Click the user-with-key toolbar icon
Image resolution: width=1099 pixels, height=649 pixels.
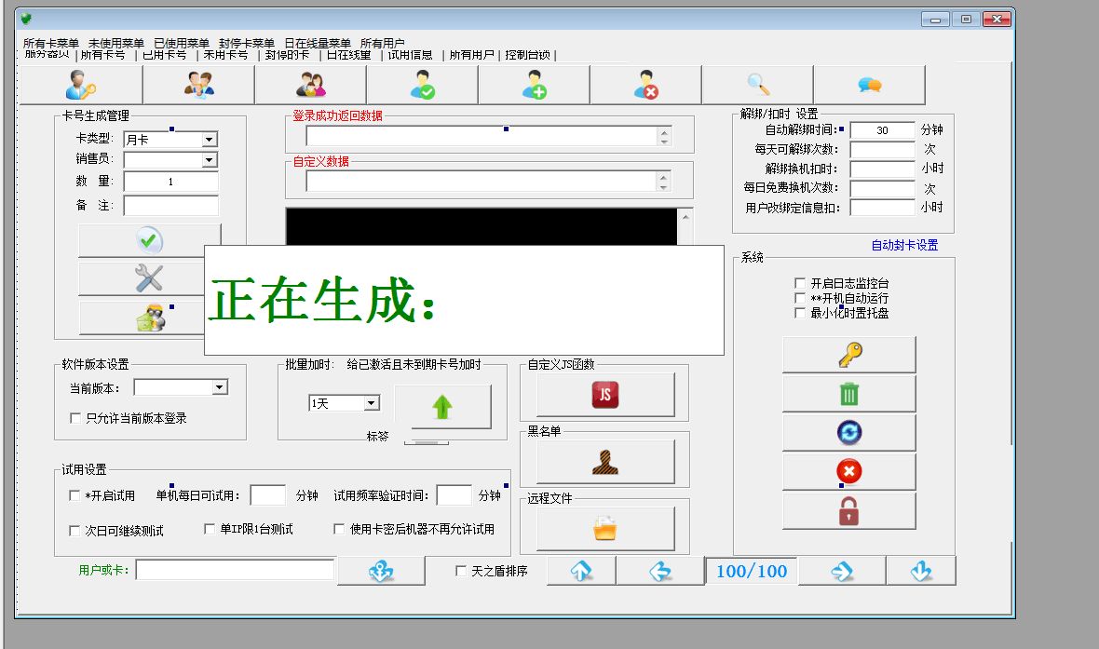(81, 85)
